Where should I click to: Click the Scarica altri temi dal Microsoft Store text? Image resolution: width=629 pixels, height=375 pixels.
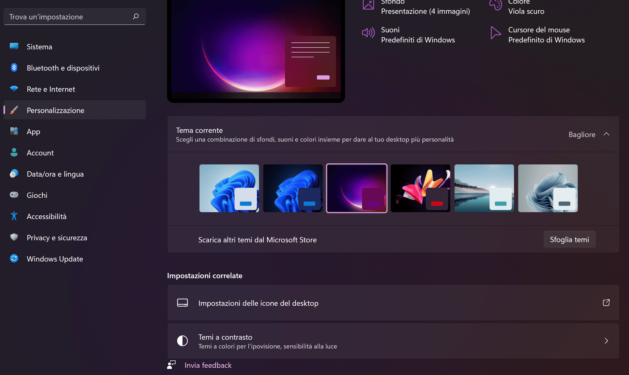tap(257, 240)
